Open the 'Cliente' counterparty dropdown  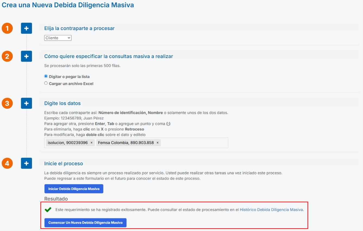[x=58, y=38]
